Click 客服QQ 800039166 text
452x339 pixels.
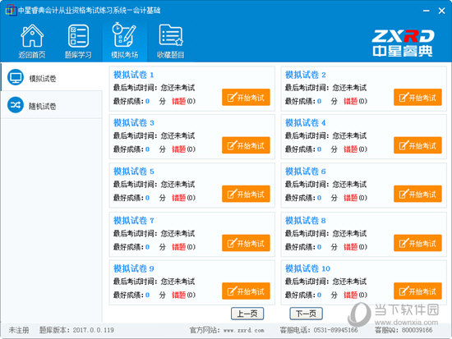404,330
